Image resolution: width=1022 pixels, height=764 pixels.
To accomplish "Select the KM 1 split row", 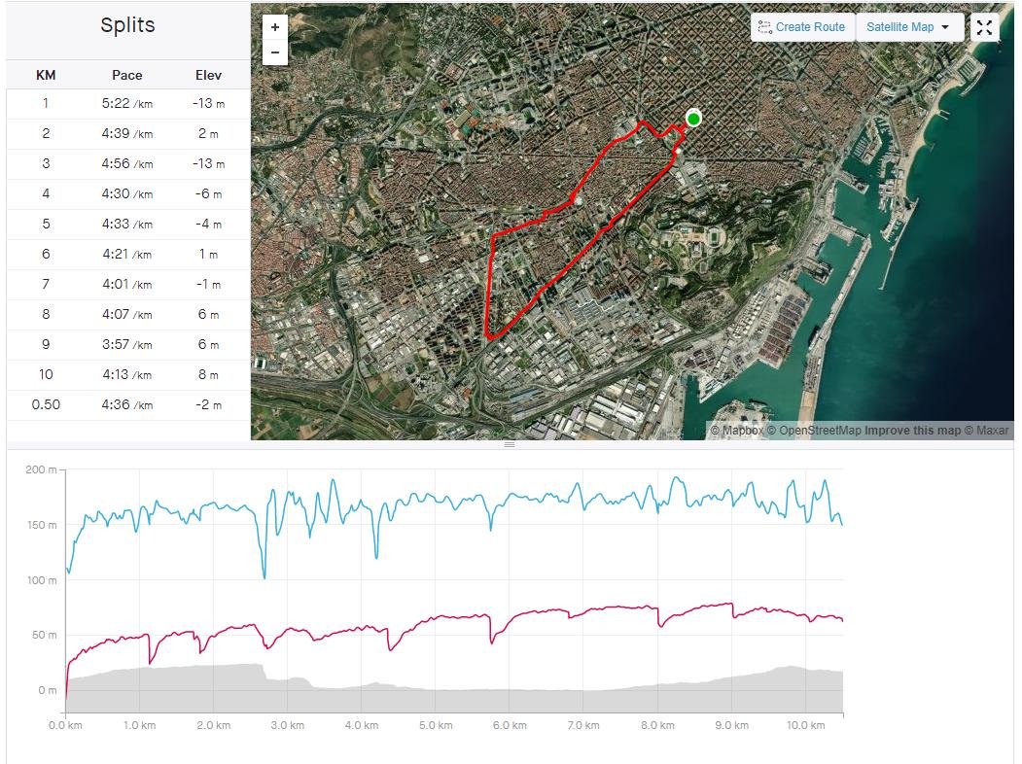I will point(128,104).
